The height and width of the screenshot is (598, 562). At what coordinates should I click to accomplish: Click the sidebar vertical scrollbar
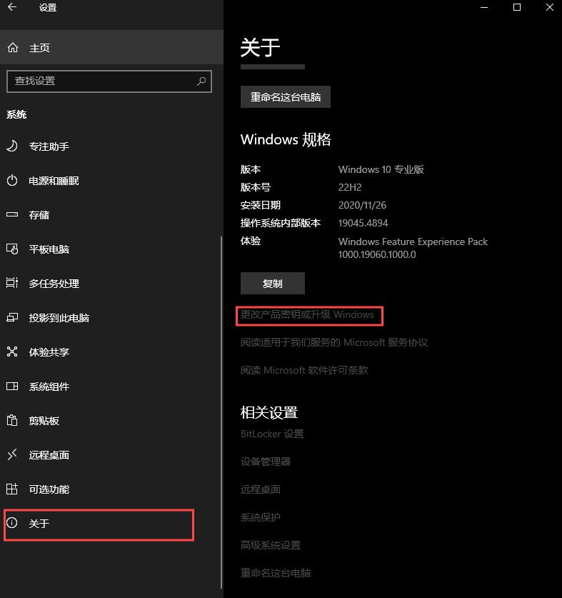point(221,413)
